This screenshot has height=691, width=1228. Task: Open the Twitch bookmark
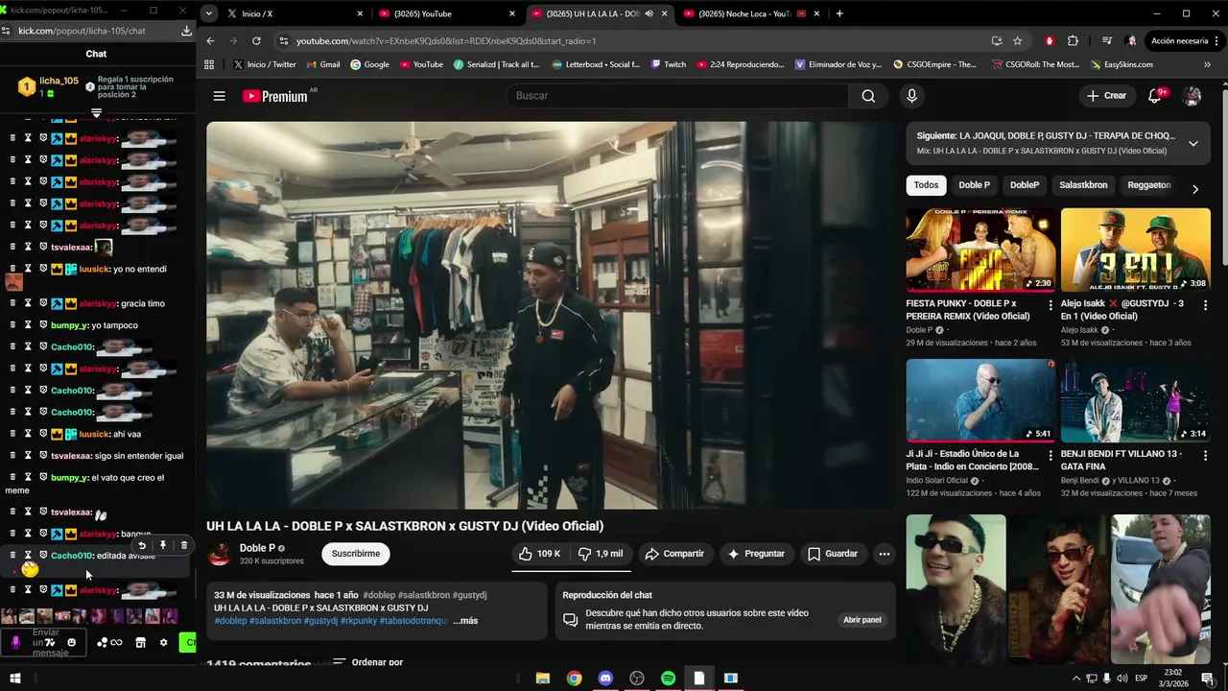[668, 64]
